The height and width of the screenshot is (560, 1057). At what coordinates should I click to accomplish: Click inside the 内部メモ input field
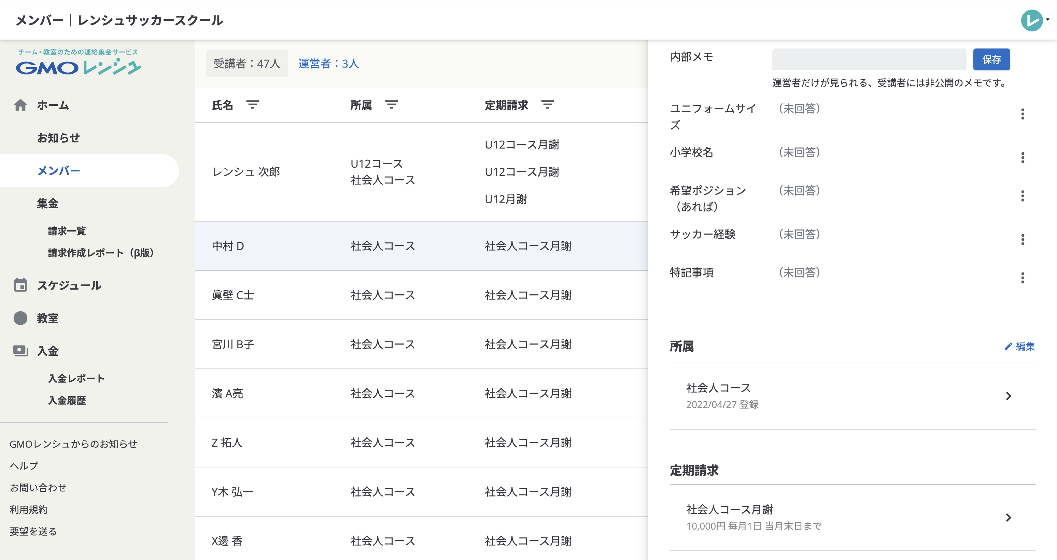pos(869,59)
